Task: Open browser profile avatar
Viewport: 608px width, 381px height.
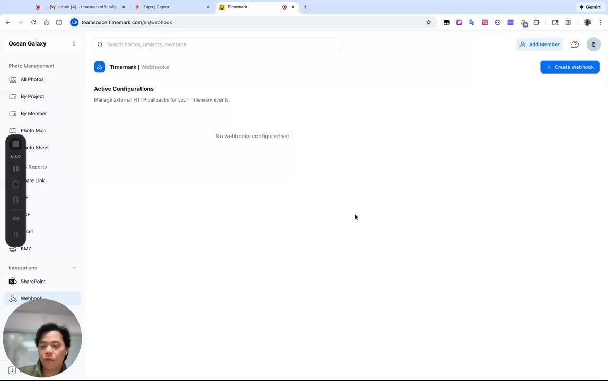Action: [x=587, y=22]
